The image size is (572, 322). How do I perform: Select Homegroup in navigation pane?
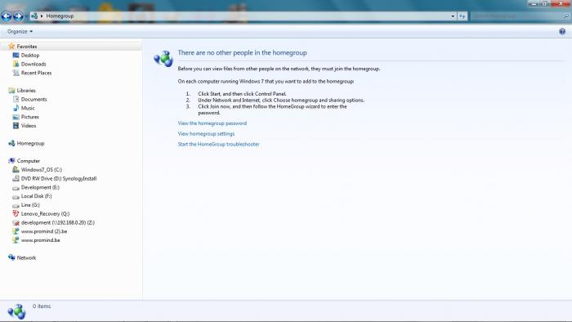tap(30, 143)
